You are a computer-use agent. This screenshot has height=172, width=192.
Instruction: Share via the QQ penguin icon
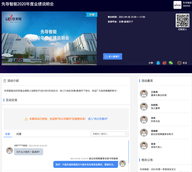[x=158, y=63]
